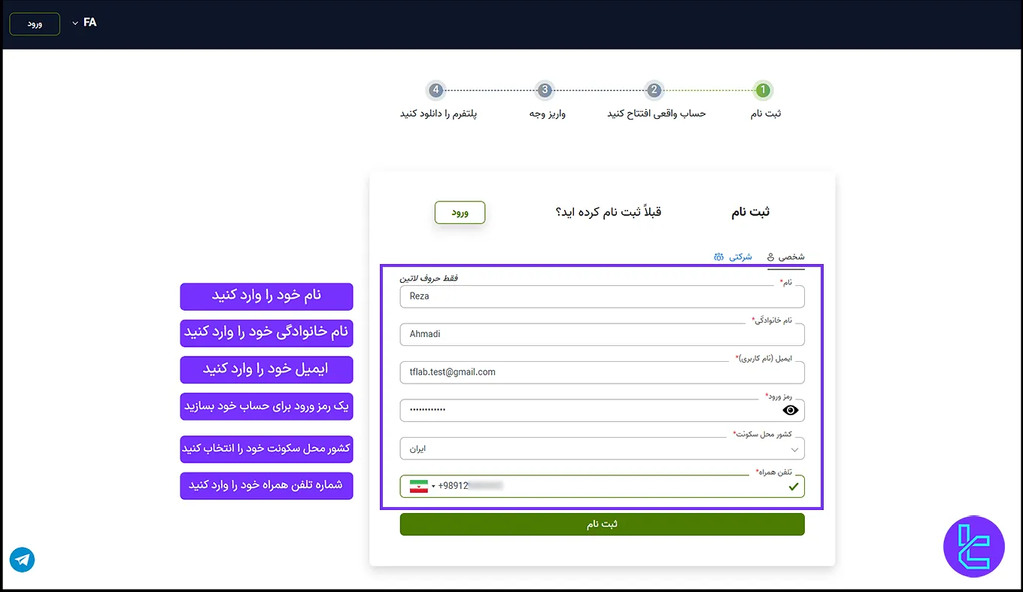
Task: Click the corporate people icon beside شرکتی
Action: pos(718,257)
